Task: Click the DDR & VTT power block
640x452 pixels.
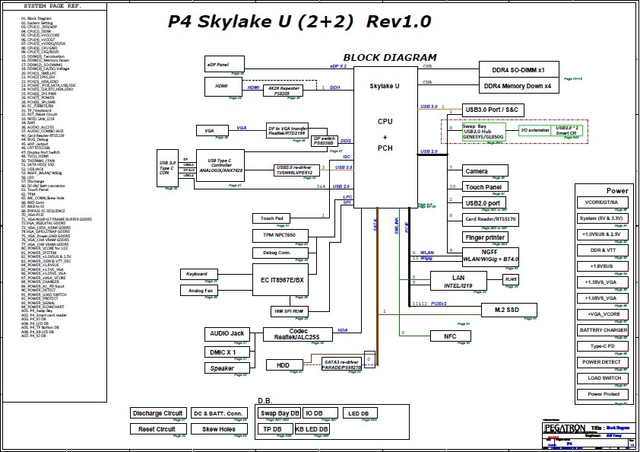Action: (x=603, y=250)
